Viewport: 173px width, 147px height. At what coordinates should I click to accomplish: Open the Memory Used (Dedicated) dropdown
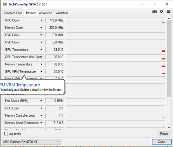click(x=41, y=123)
